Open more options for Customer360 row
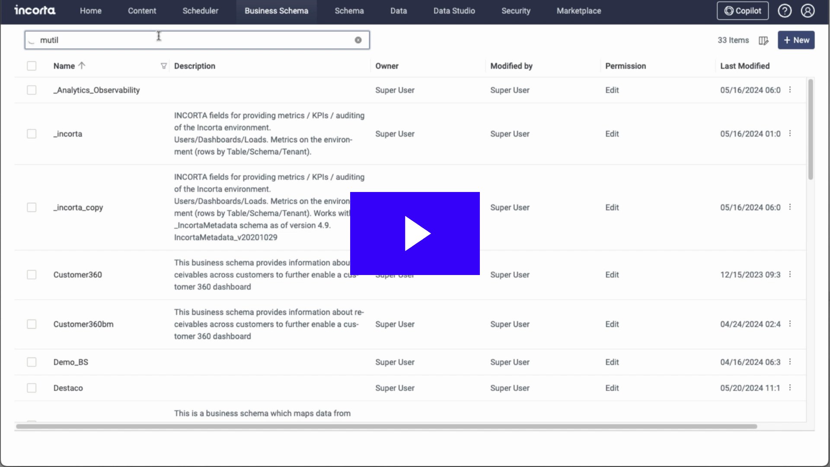The height and width of the screenshot is (467, 830). click(790, 274)
